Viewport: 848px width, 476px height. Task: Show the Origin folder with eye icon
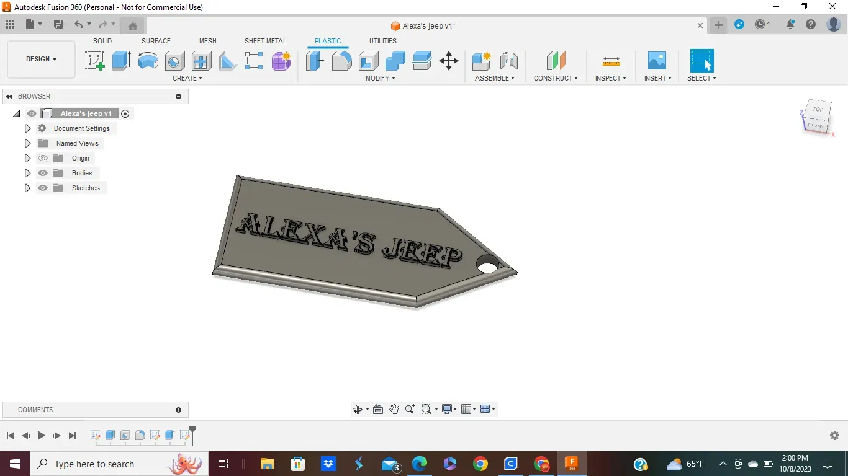tap(43, 158)
